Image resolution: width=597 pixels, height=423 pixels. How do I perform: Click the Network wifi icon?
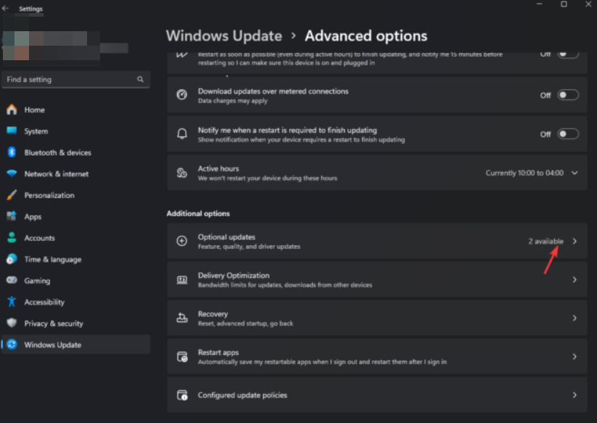point(12,173)
